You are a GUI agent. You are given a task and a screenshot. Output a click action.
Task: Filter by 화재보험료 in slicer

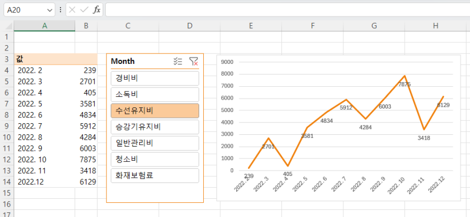click(x=155, y=175)
